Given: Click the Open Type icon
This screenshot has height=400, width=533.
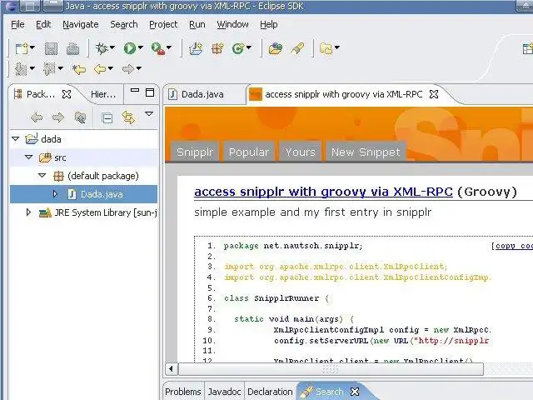Looking at the screenshot, I should coord(276,48).
